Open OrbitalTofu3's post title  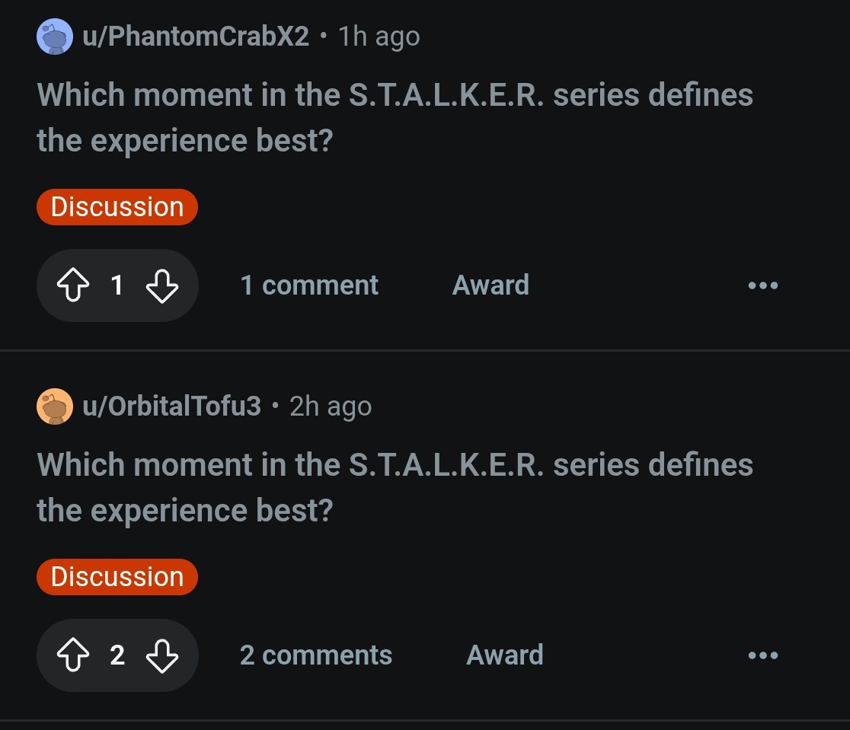[x=395, y=487]
